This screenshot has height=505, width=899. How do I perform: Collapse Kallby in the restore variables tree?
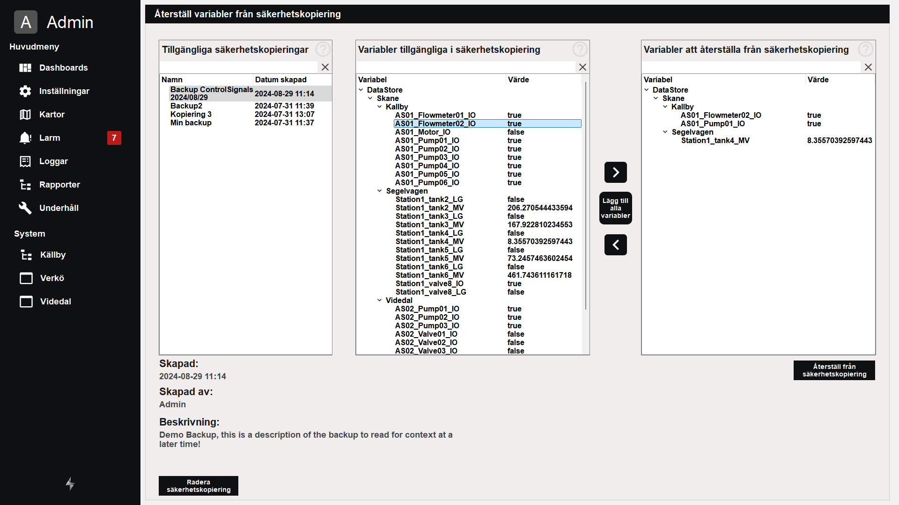coord(665,107)
